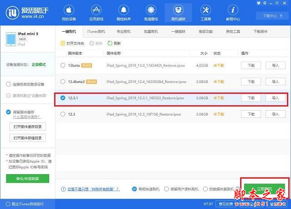Viewport: 291px width, 209px height.
Task: Download the 12.3 firmware
Action: [x=251, y=114]
